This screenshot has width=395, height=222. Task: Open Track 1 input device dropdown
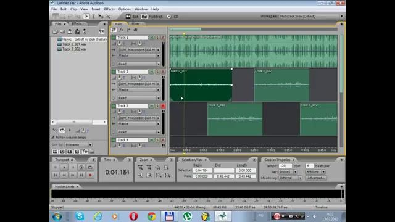pos(139,50)
